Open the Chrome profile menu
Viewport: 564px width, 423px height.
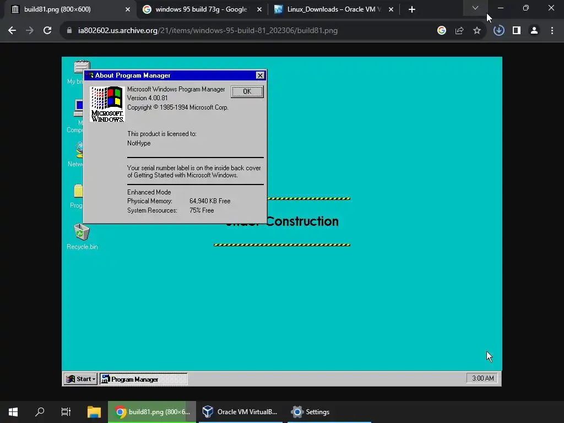[534, 31]
